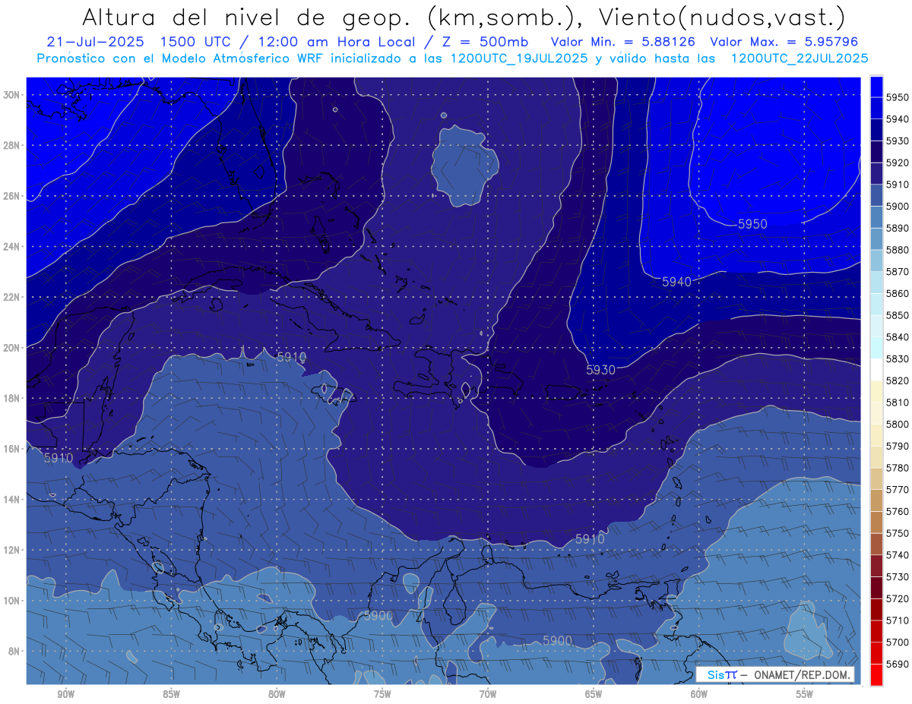912x704 pixels.
Task: Click the 5910 contour label at left map edge
Action: coord(58,458)
